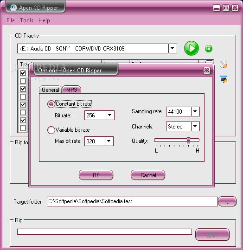
Task: Click the small green Stop button
Action: click(x=209, y=49)
